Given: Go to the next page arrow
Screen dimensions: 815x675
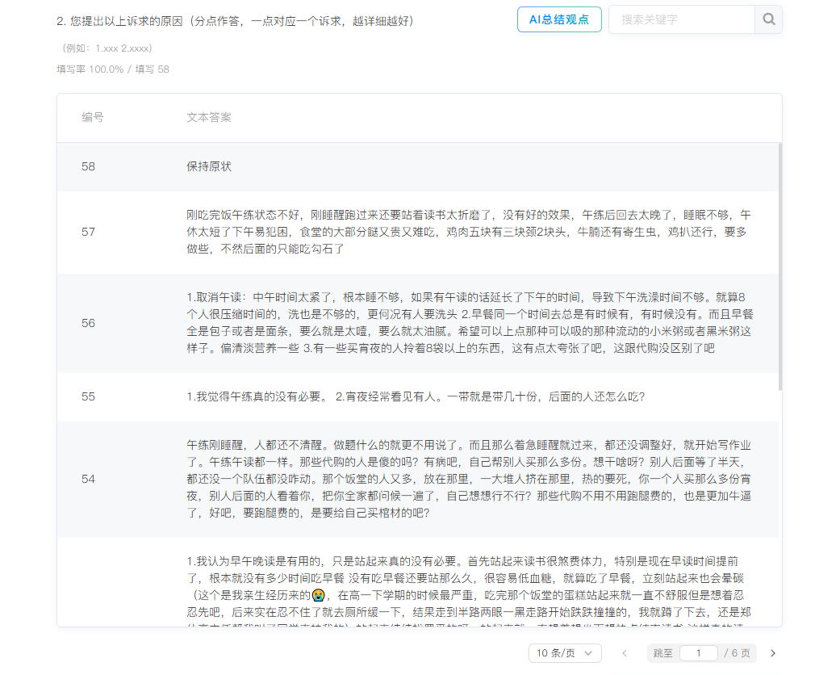Looking at the screenshot, I should [773, 653].
